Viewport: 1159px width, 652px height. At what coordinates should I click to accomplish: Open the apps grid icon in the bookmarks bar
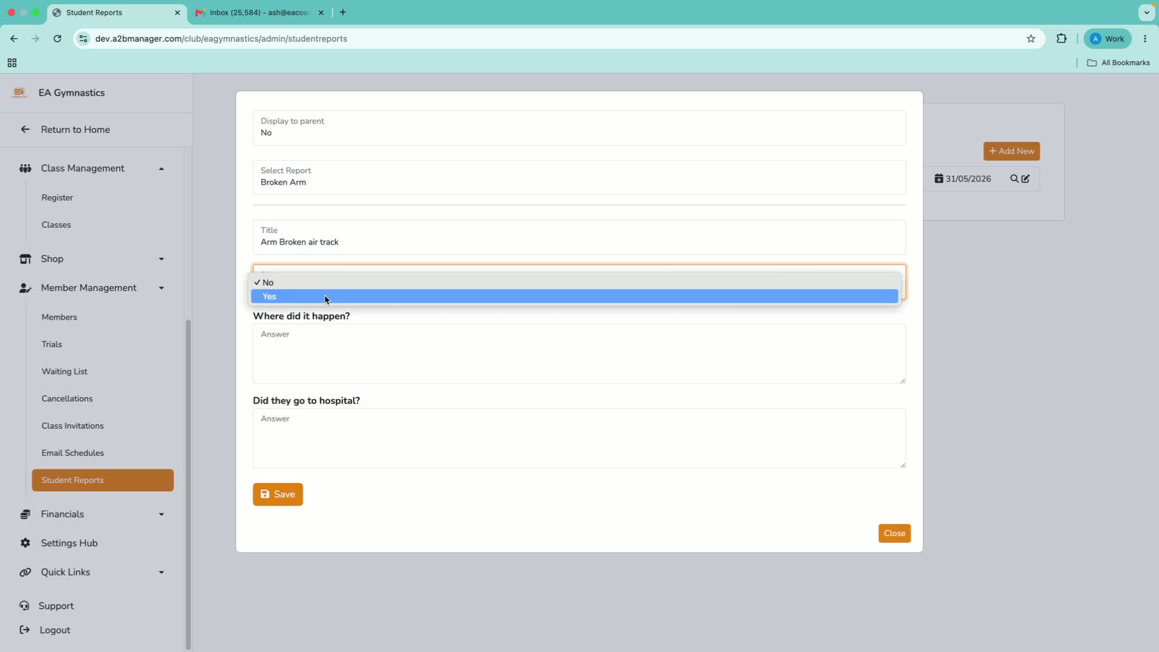(x=12, y=63)
